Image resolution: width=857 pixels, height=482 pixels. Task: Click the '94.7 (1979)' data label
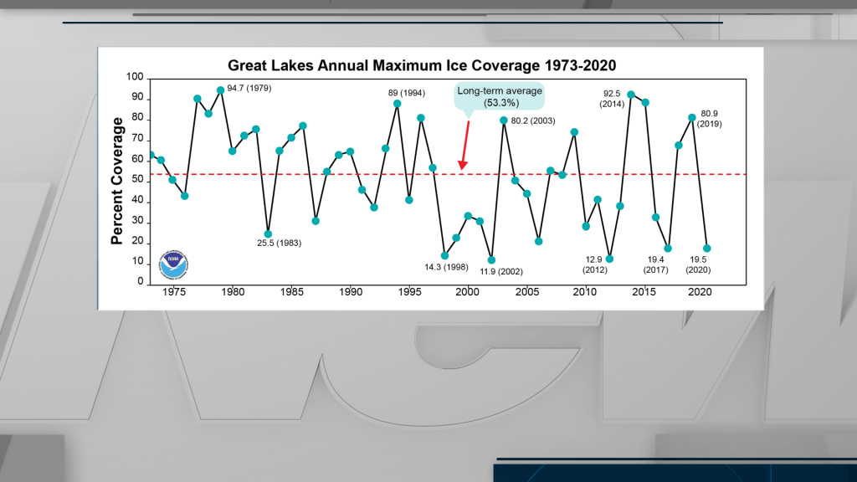(250, 87)
